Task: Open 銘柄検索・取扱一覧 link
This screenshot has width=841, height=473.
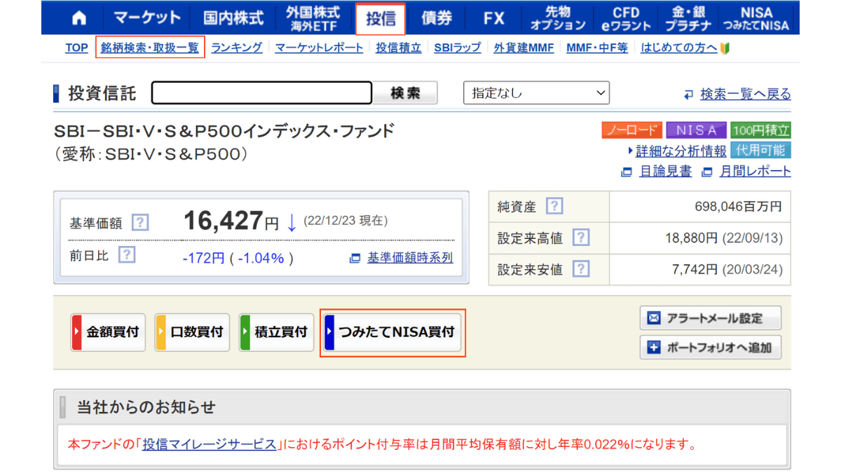Action: click(x=150, y=48)
